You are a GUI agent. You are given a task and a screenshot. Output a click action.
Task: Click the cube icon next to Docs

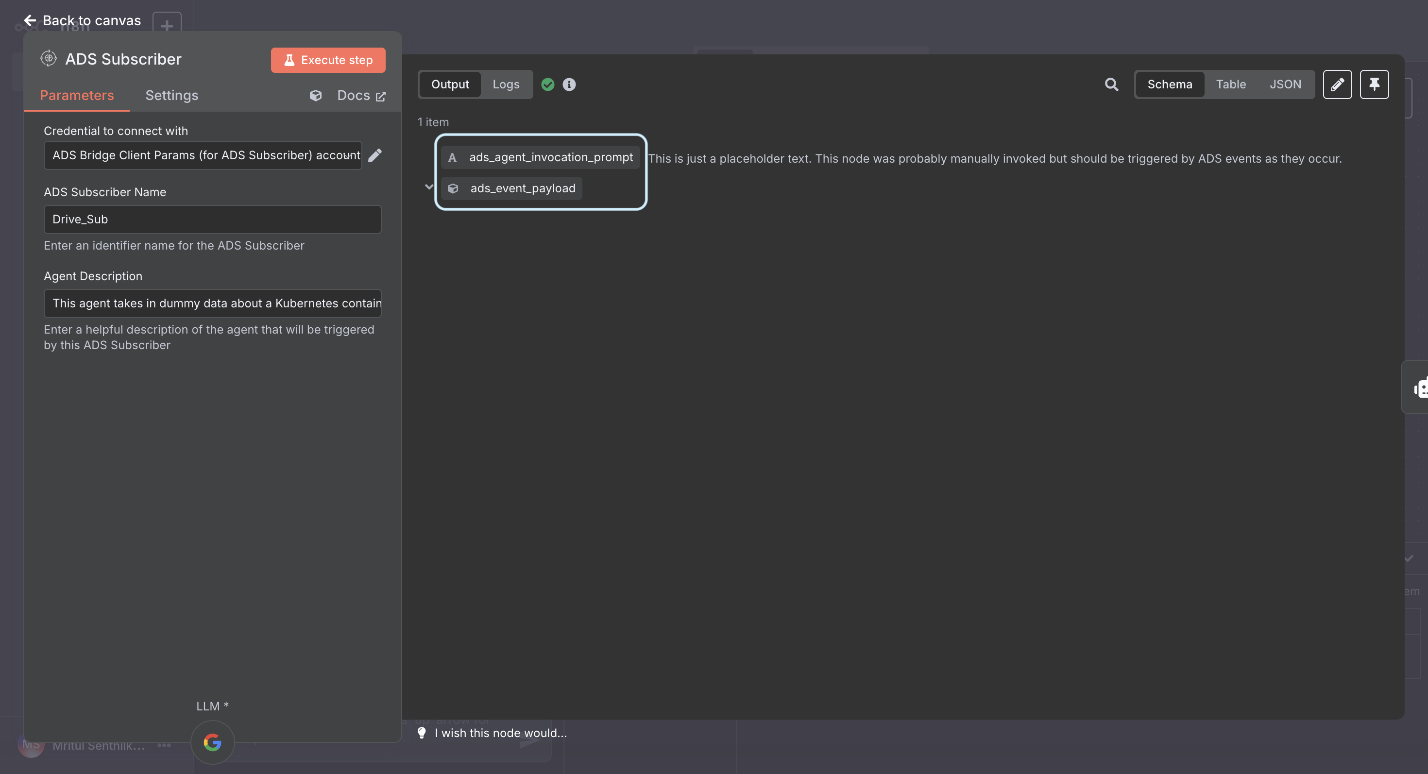point(315,95)
